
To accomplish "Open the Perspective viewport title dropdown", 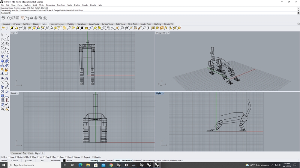I will pos(162,33).
